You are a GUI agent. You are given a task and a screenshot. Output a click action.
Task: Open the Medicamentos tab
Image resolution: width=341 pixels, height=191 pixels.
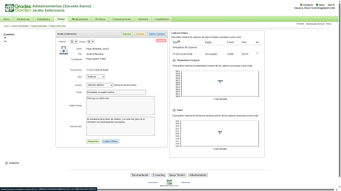[x=80, y=19]
